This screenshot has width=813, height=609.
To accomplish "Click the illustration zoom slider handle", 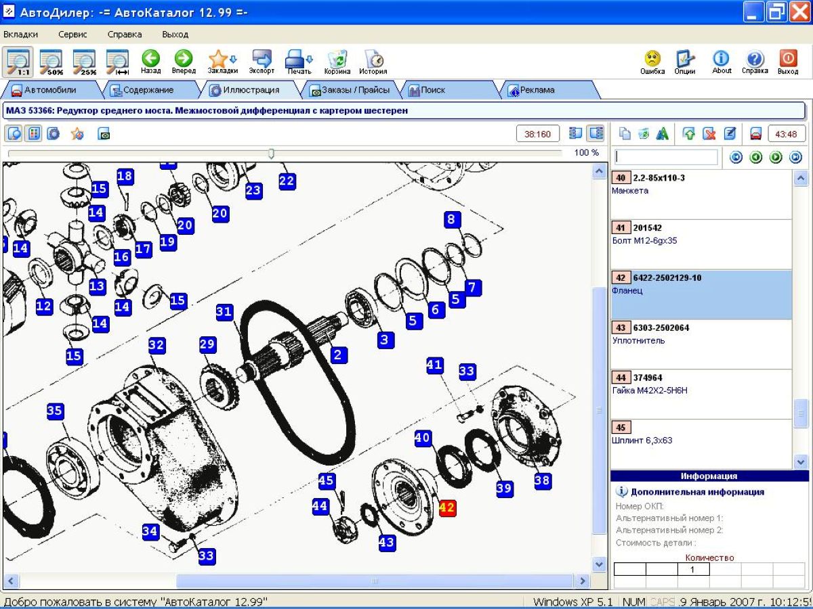I will tap(271, 154).
